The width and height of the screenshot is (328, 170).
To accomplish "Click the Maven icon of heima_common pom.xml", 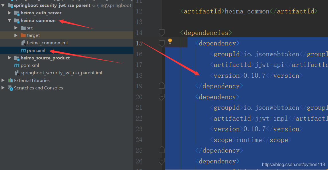I will (x=23, y=50).
